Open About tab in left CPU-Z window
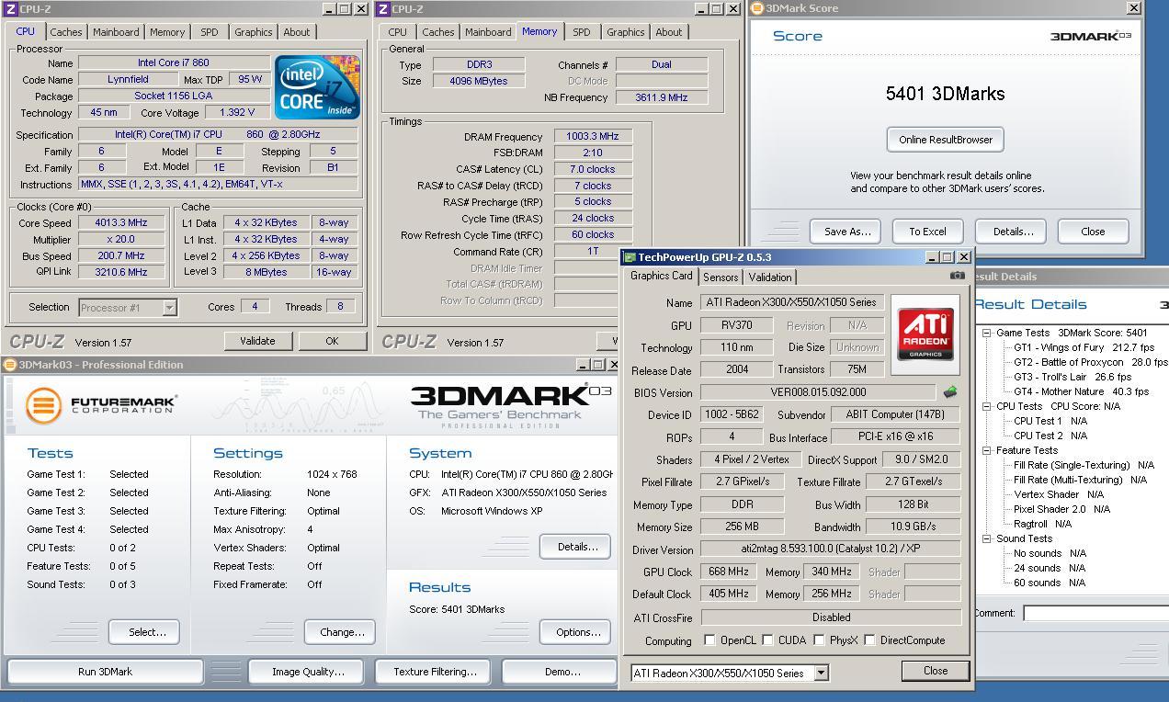 pyautogui.click(x=297, y=32)
